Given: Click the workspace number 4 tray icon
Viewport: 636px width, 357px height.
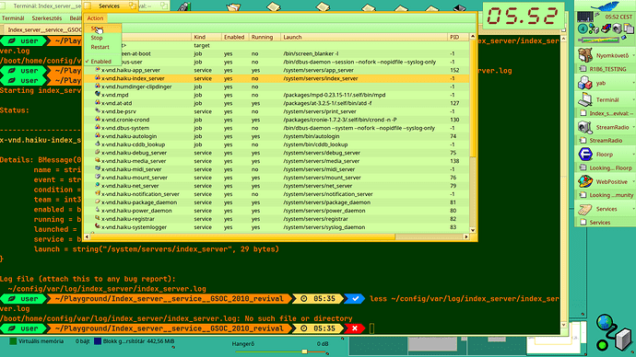Looking at the screenshot, I should [x=583, y=29].
